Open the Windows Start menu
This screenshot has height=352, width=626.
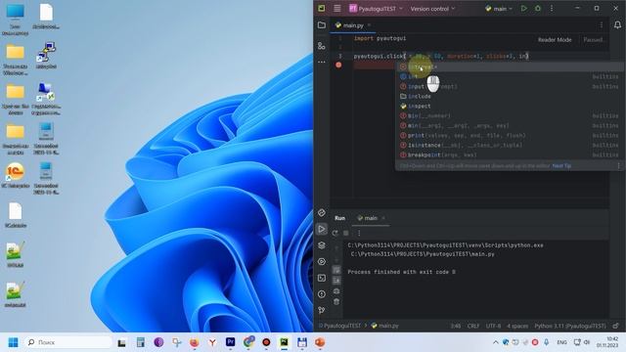click(13, 342)
